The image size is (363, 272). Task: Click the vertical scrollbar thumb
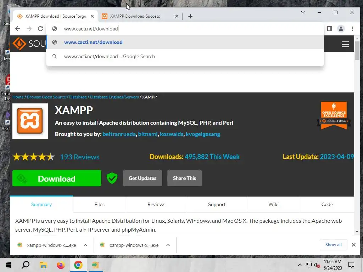357,50
